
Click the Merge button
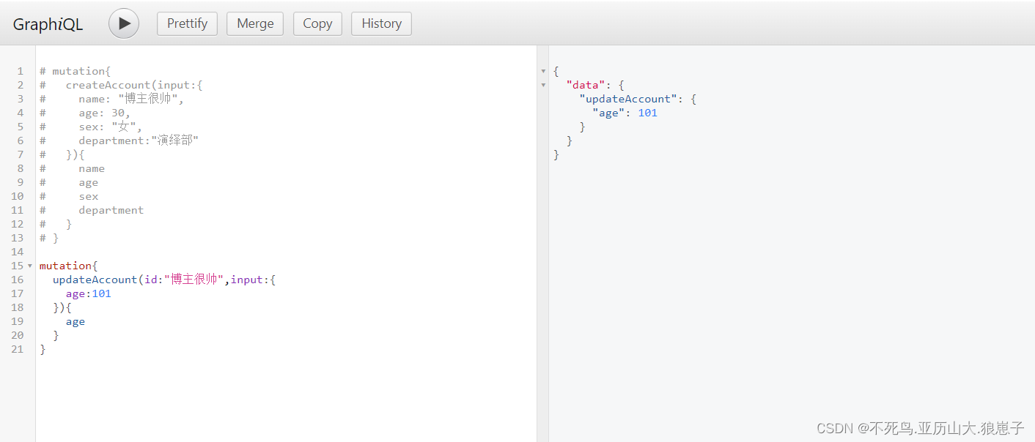[254, 23]
